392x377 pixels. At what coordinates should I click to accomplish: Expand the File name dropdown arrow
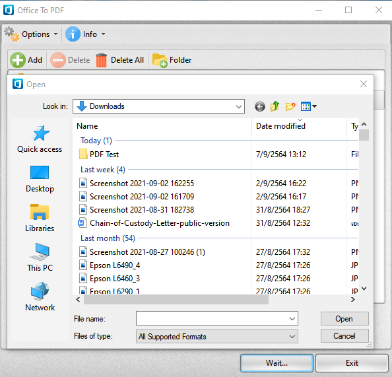tap(292, 319)
